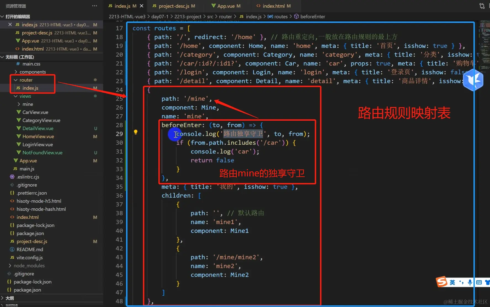
Task: Click the beforeEnter symbol in the breadcrumb
Action: coord(310,17)
